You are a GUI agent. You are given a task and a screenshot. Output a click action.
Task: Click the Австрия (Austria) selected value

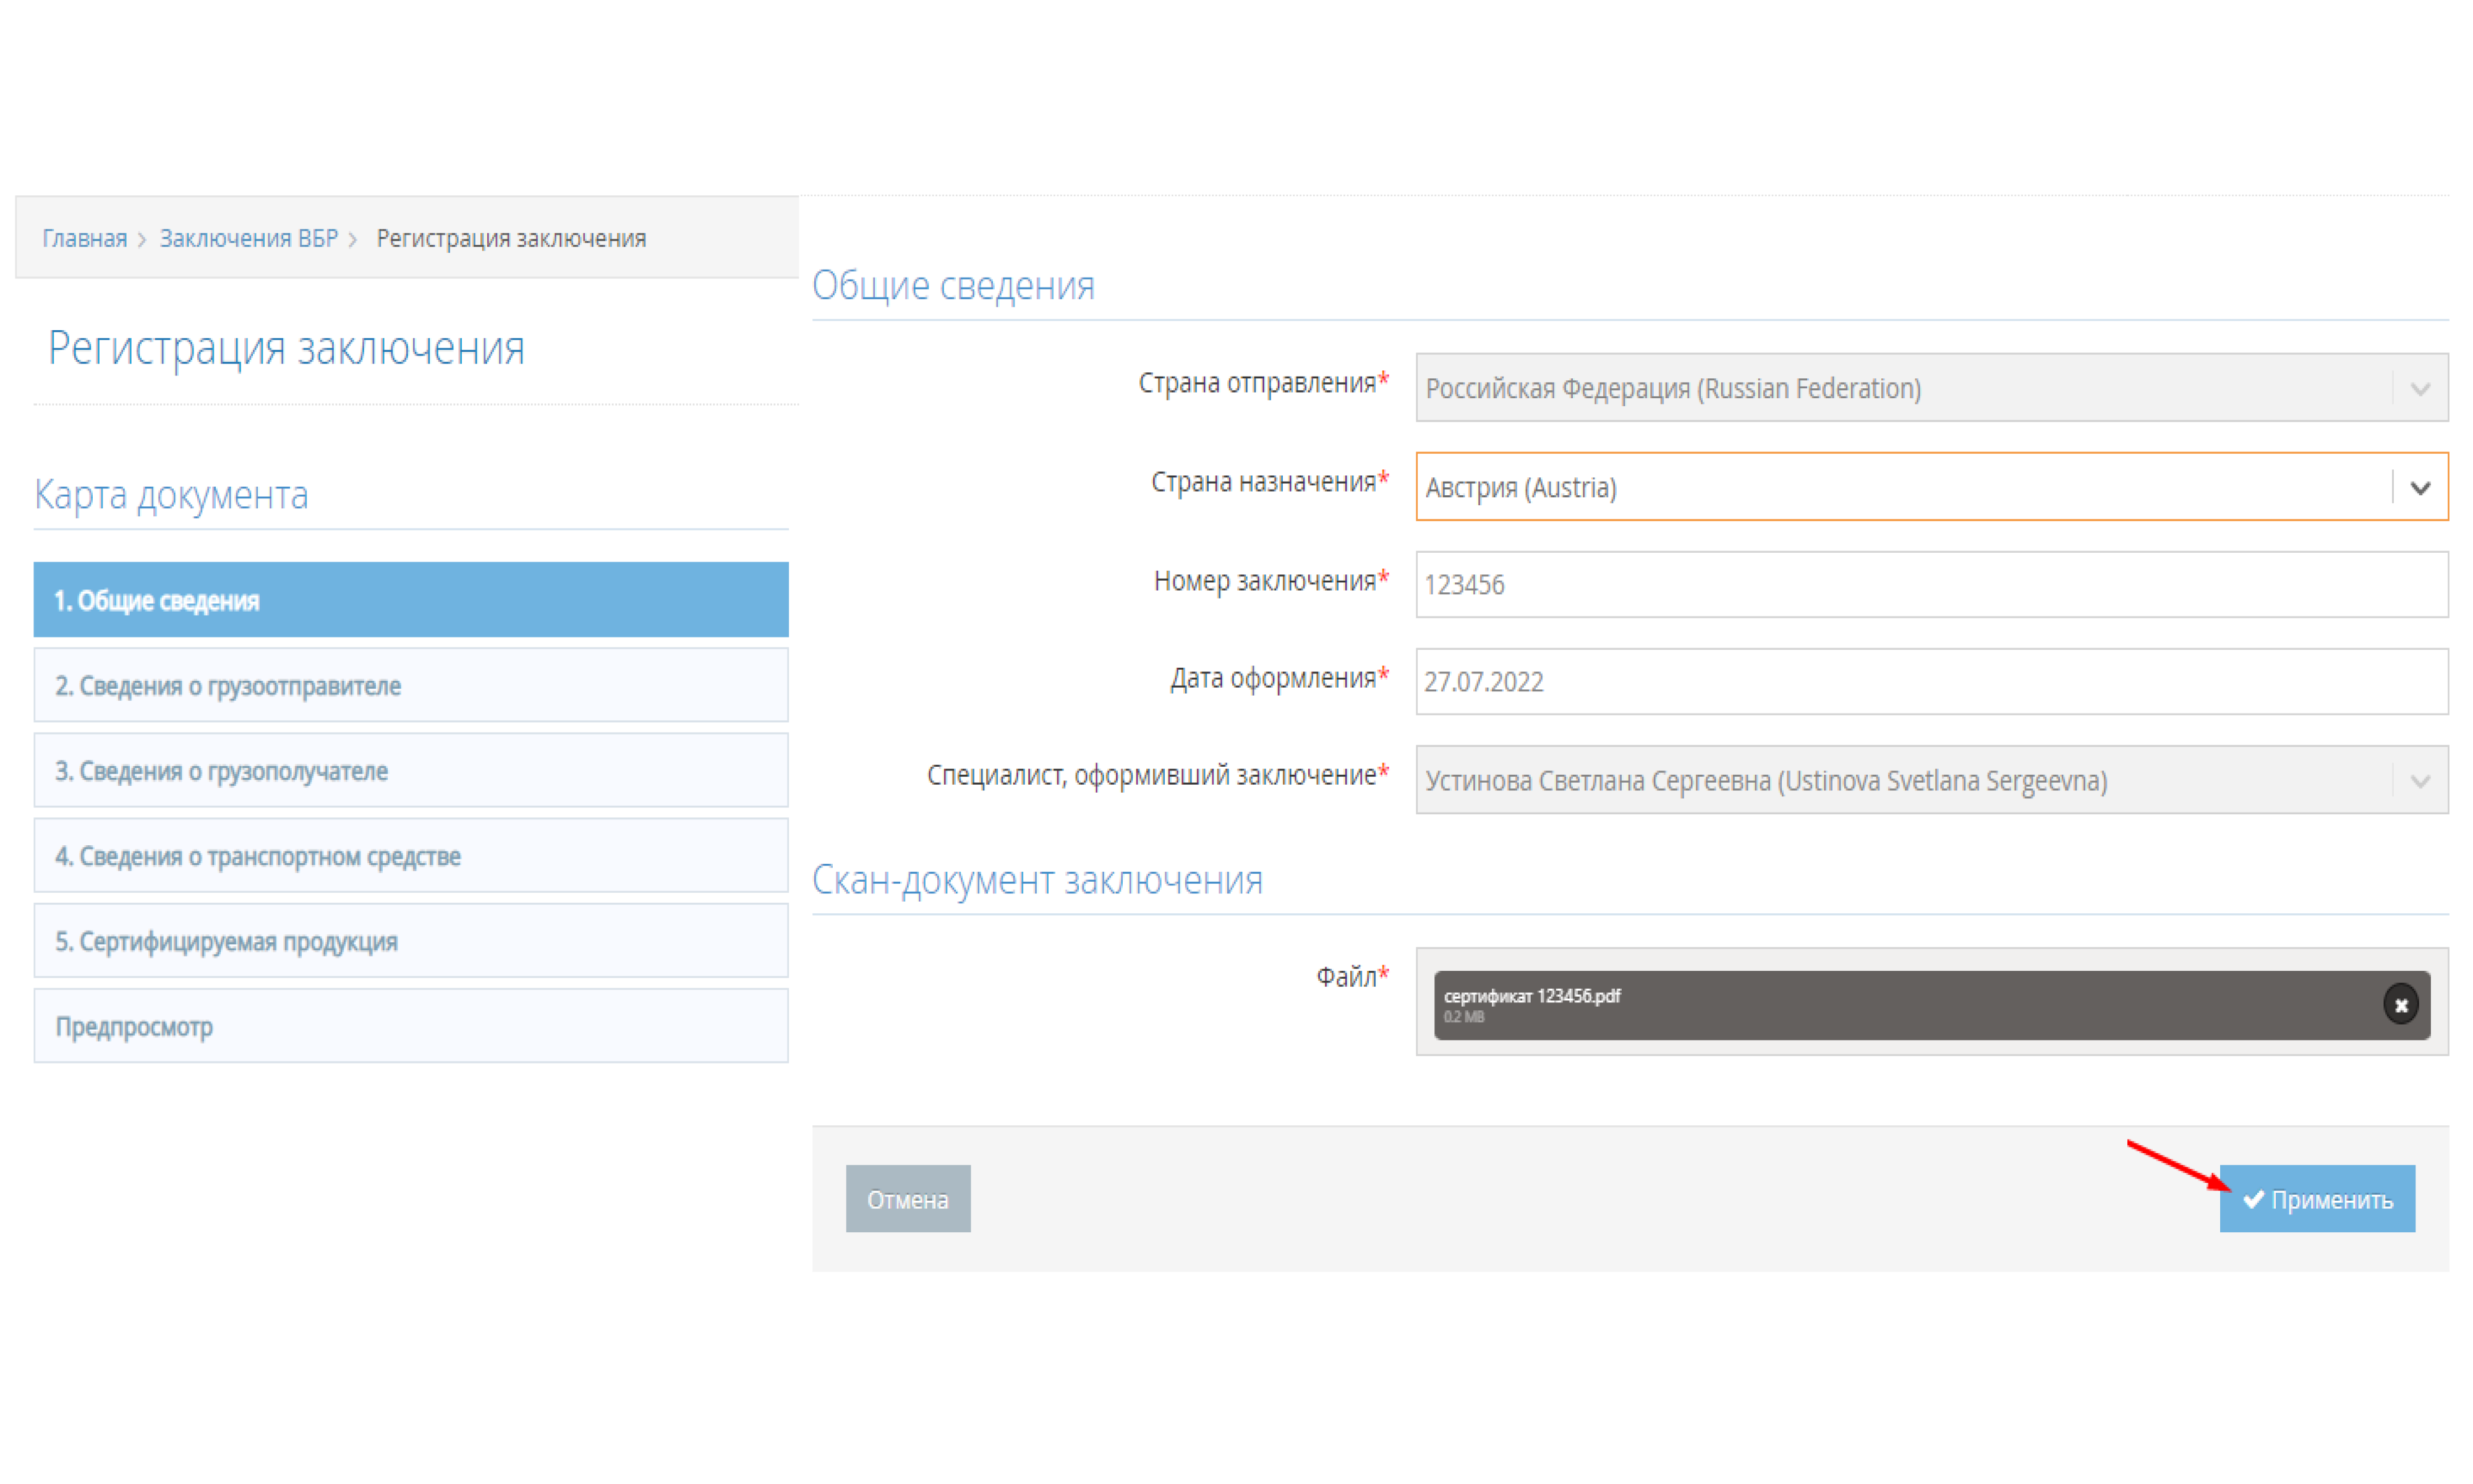[1520, 488]
